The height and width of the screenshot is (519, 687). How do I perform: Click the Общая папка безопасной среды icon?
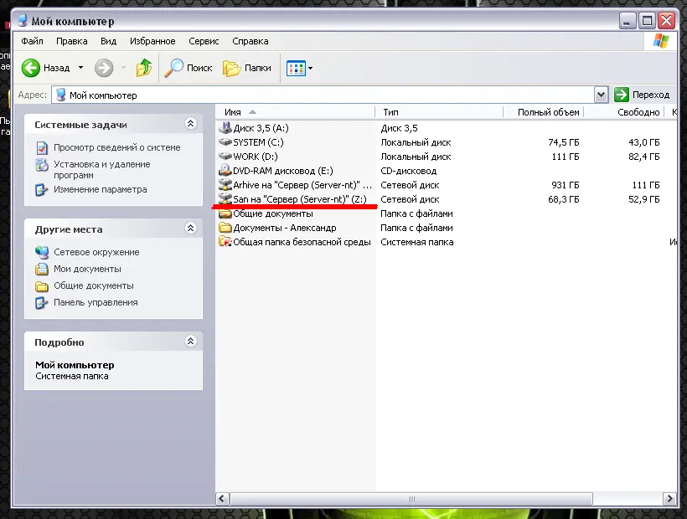(225, 242)
